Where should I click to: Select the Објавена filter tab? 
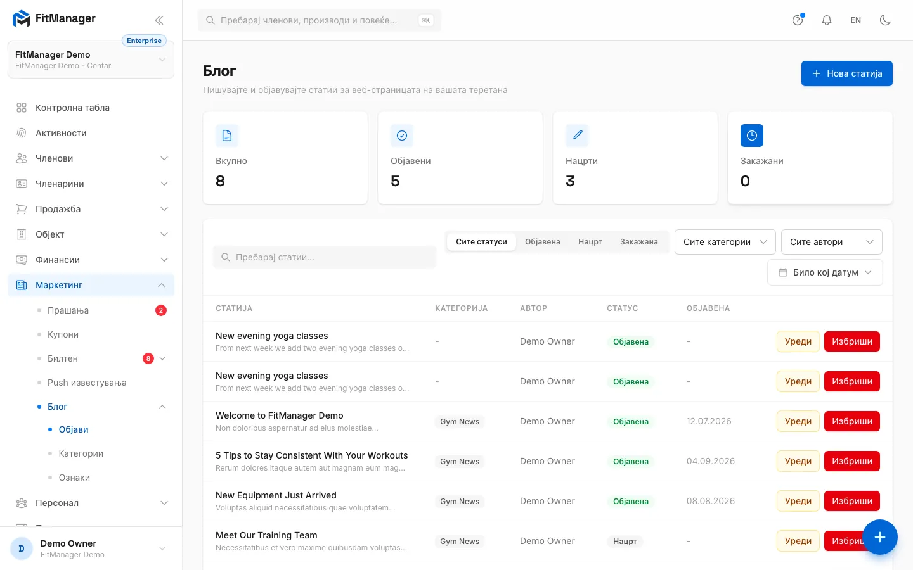543,242
